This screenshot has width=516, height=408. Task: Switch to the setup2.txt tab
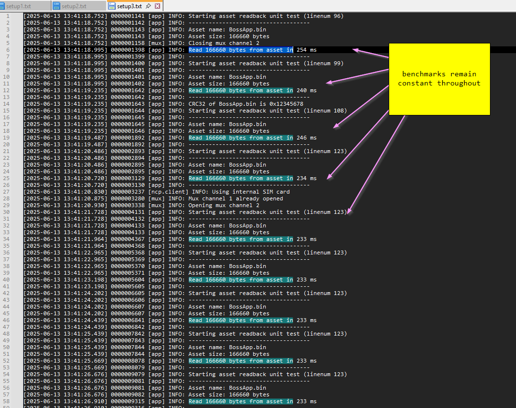78,6
